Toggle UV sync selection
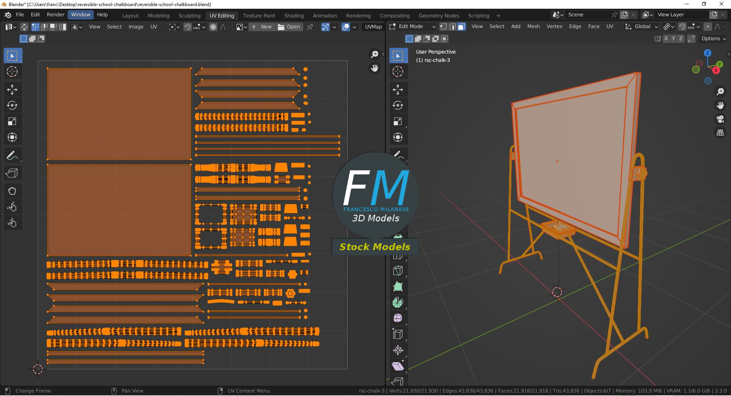 (24, 27)
